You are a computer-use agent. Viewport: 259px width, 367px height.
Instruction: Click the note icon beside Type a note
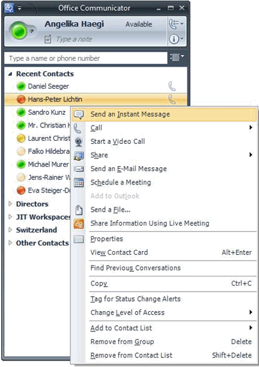(47, 39)
